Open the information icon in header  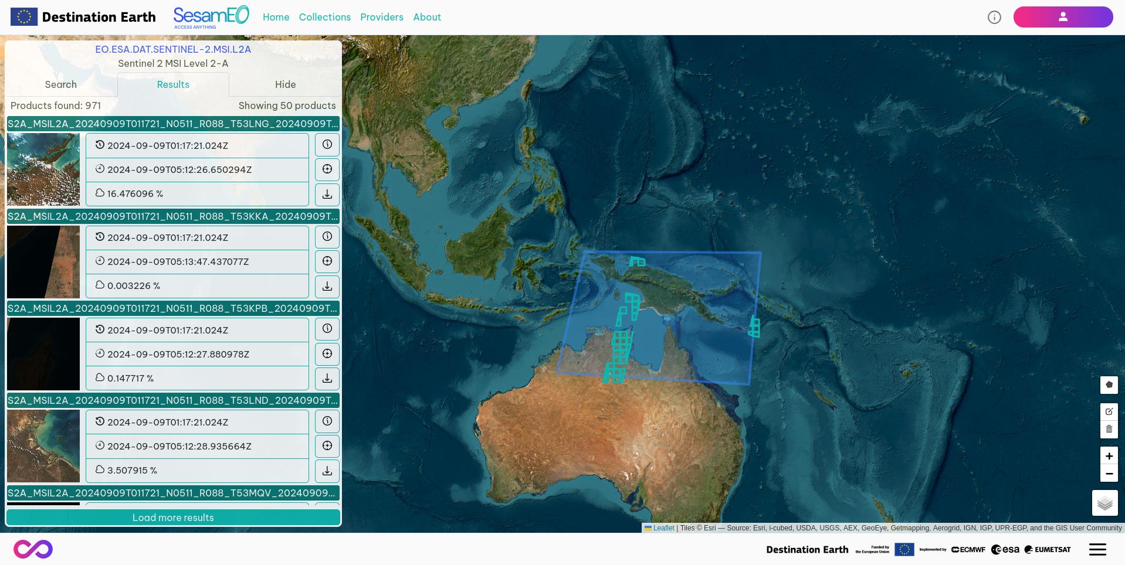[994, 17]
